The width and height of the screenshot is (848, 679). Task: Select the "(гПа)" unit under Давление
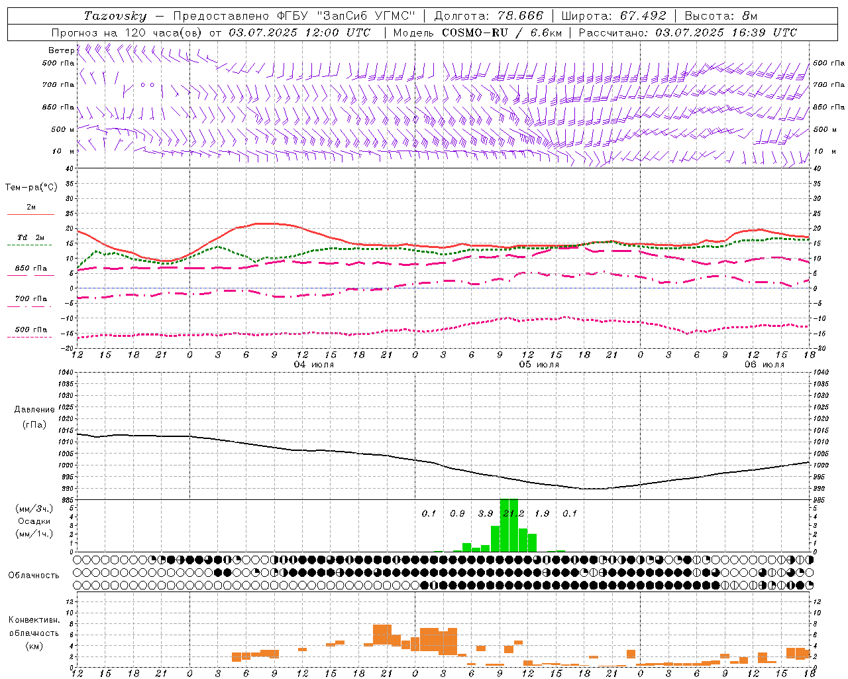tap(34, 424)
